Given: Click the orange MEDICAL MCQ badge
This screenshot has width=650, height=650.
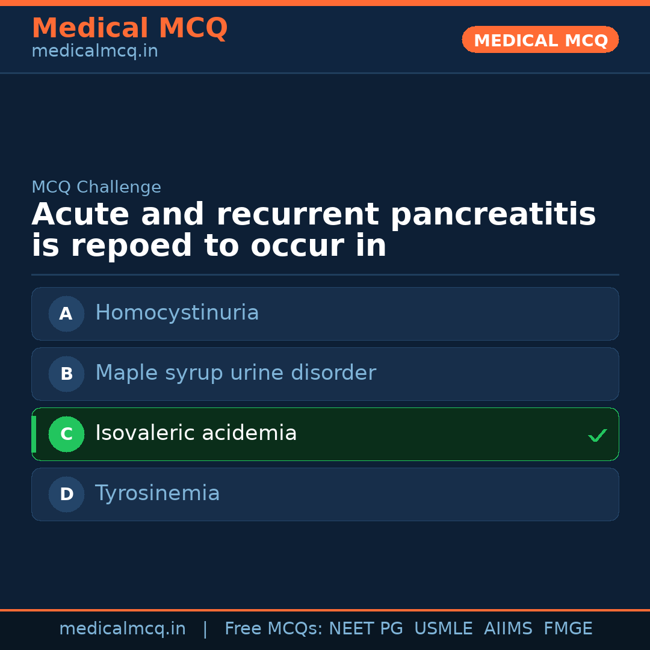Looking at the screenshot, I should [x=540, y=40].
